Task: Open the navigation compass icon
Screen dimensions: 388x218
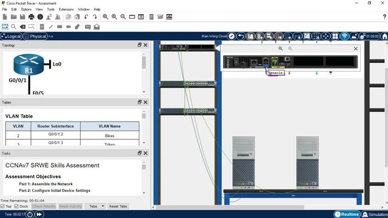Action: click(232, 36)
